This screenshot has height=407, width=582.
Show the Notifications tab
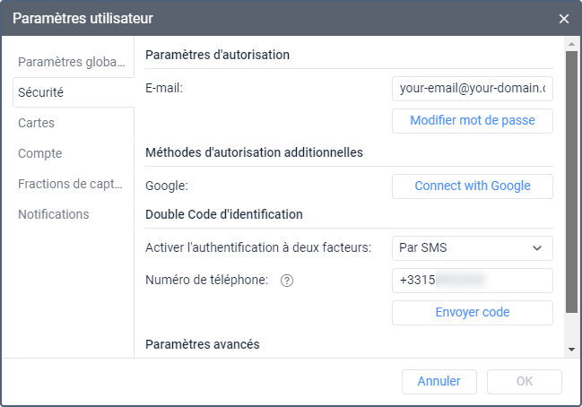(74, 214)
